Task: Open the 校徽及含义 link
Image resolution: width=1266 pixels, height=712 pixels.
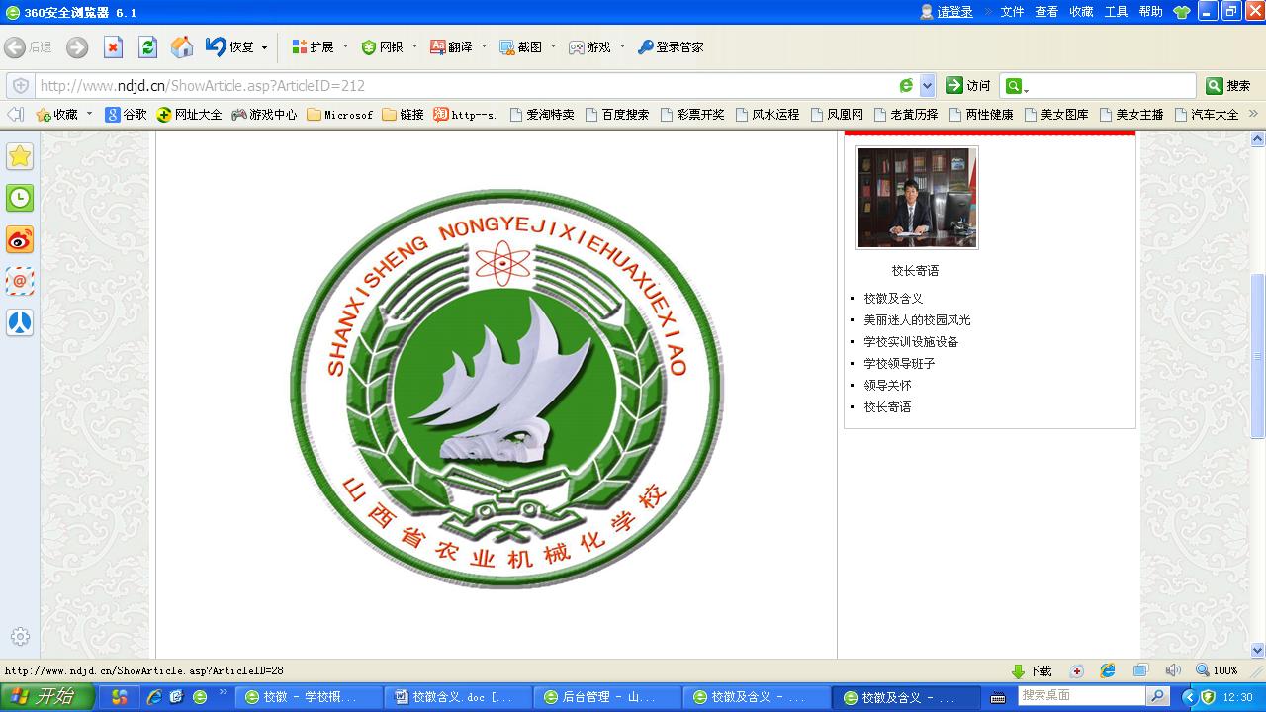Action: [893, 298]
